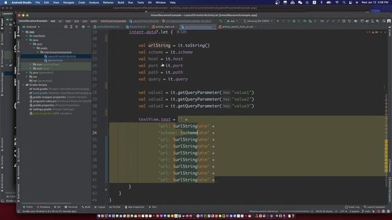Expand the res folder node
The image size is (392, 220).
[x=27, y=76]
